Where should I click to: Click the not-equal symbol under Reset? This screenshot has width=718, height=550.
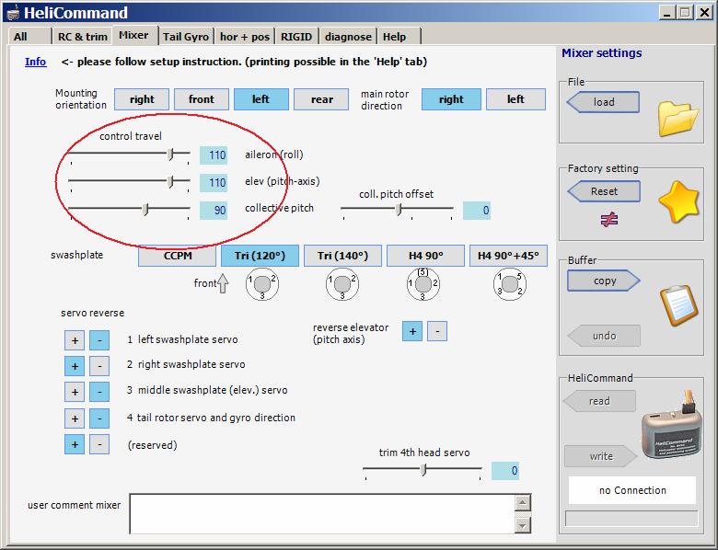click(609, 220)
